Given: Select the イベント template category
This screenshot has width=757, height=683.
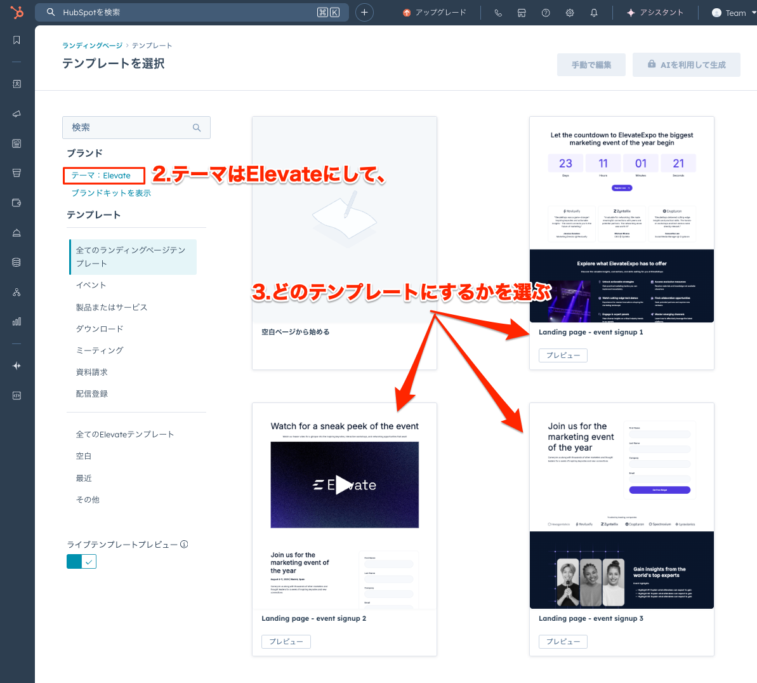Looking at the screenshot, I should 91,286.
